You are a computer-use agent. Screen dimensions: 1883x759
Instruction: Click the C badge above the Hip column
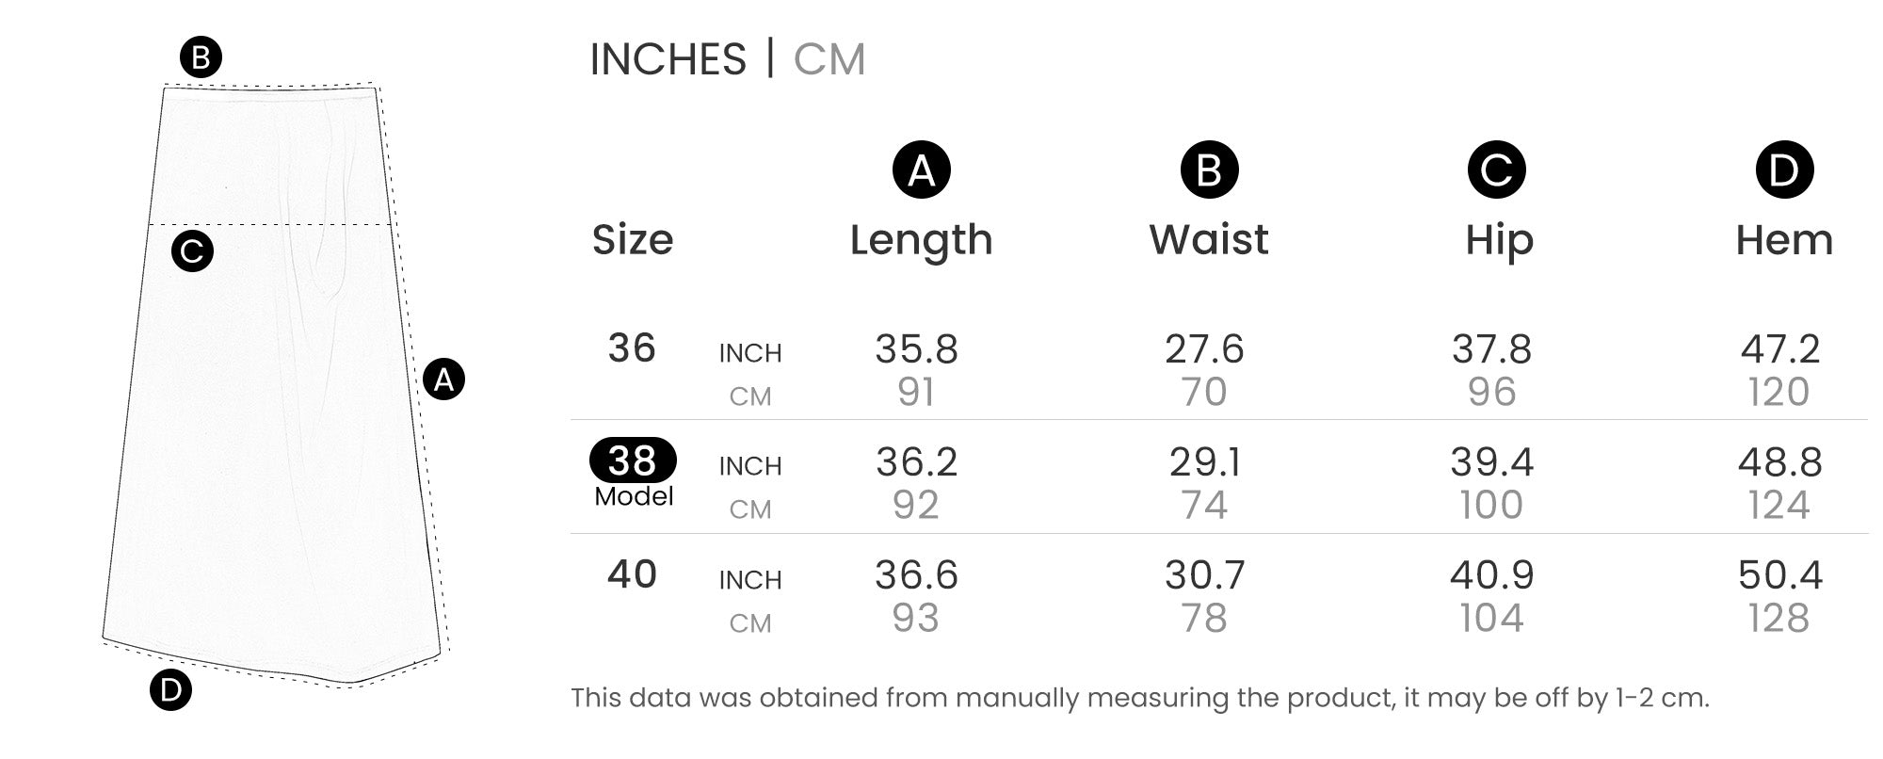(1496, 170)
